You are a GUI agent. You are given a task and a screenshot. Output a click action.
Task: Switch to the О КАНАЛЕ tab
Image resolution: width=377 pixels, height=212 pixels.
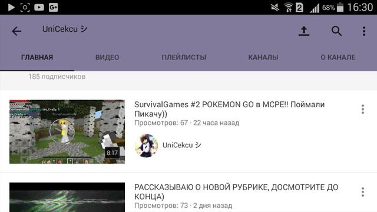coord(338,57)
